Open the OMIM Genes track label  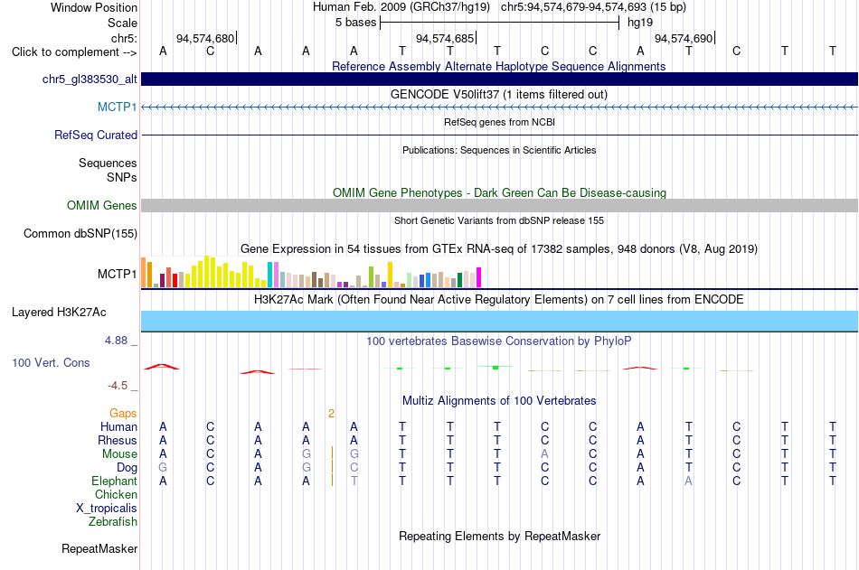coord(102,205)
